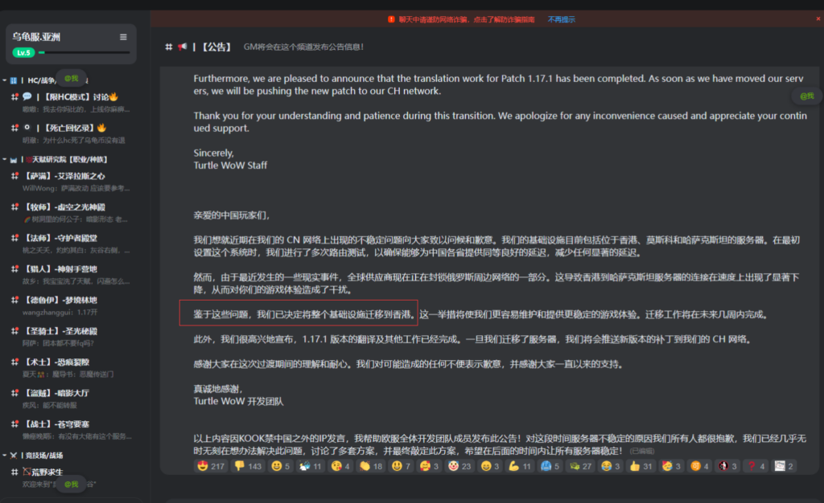
Task: Click the heart-eyes reaction with 217
Action: (211, 466)
